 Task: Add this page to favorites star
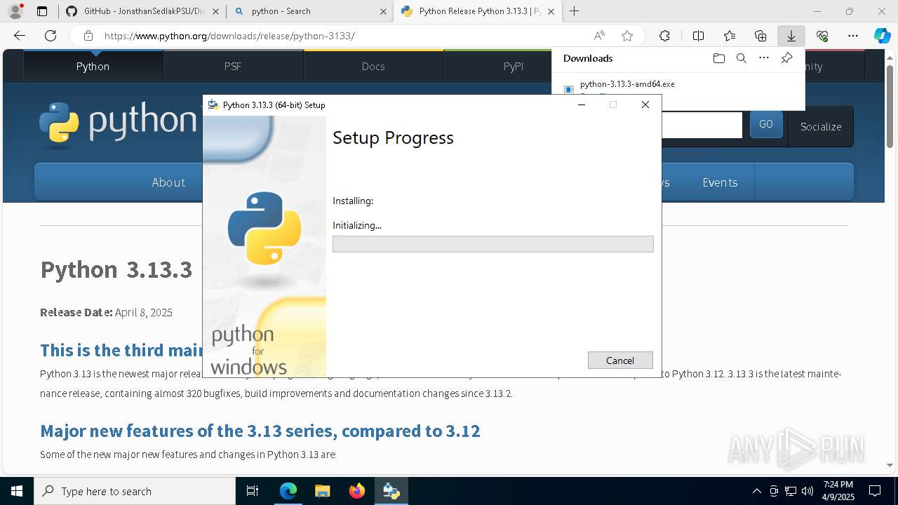[x=627, y=36]
